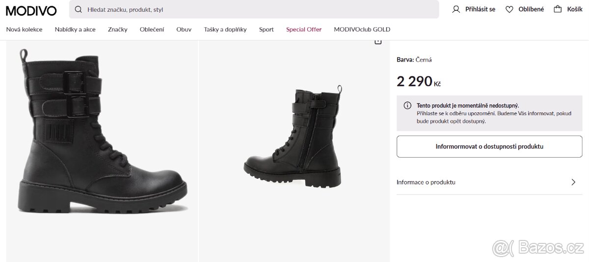589x262 pixels.
Task: Click the search magnifier icon
Action: pyautogui.click(x=79, y=9)
